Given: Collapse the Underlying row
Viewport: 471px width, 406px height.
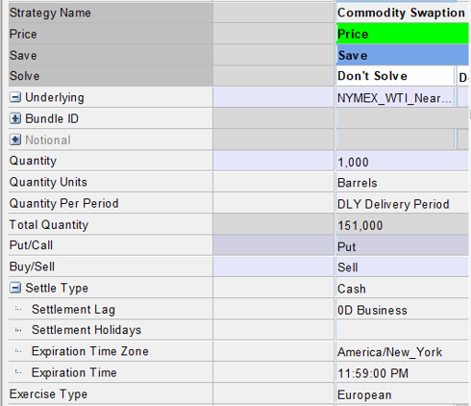Looking at the screenshot, I should pyautogui.click(x=15, y=97).
